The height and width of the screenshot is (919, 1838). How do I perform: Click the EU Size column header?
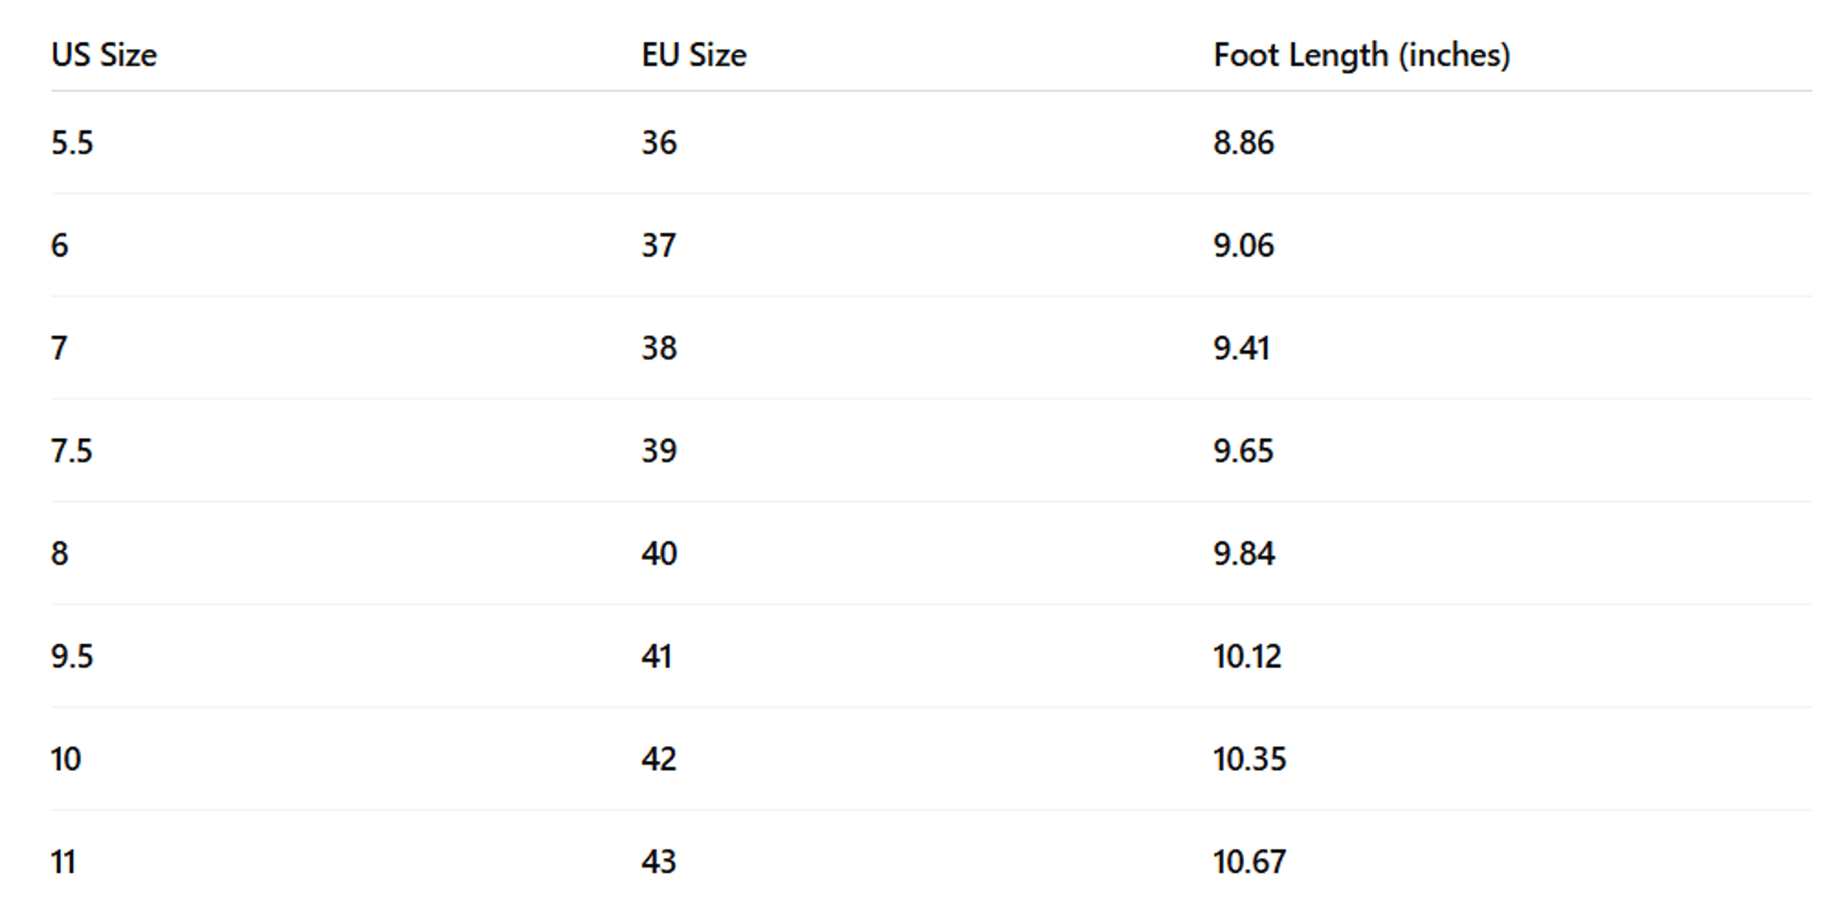[694, 55]
